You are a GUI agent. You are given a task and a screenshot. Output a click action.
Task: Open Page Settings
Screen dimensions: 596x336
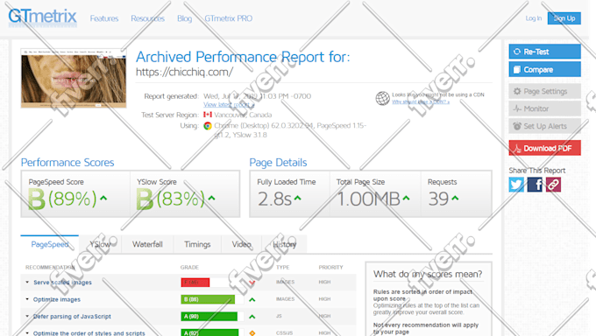[544, 91]
